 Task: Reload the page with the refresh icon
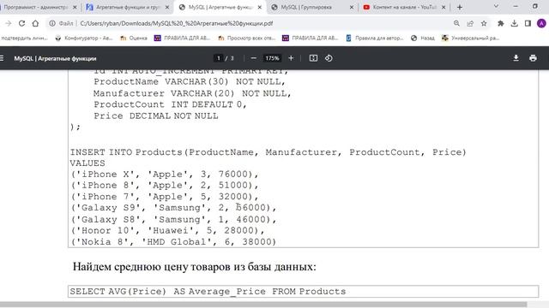[x=21, y=23]
